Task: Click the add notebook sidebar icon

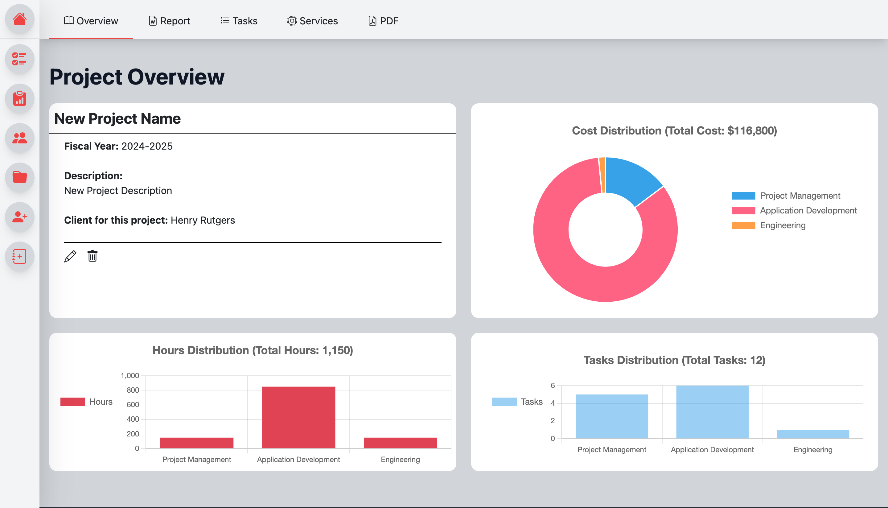Action: [19, 256]
